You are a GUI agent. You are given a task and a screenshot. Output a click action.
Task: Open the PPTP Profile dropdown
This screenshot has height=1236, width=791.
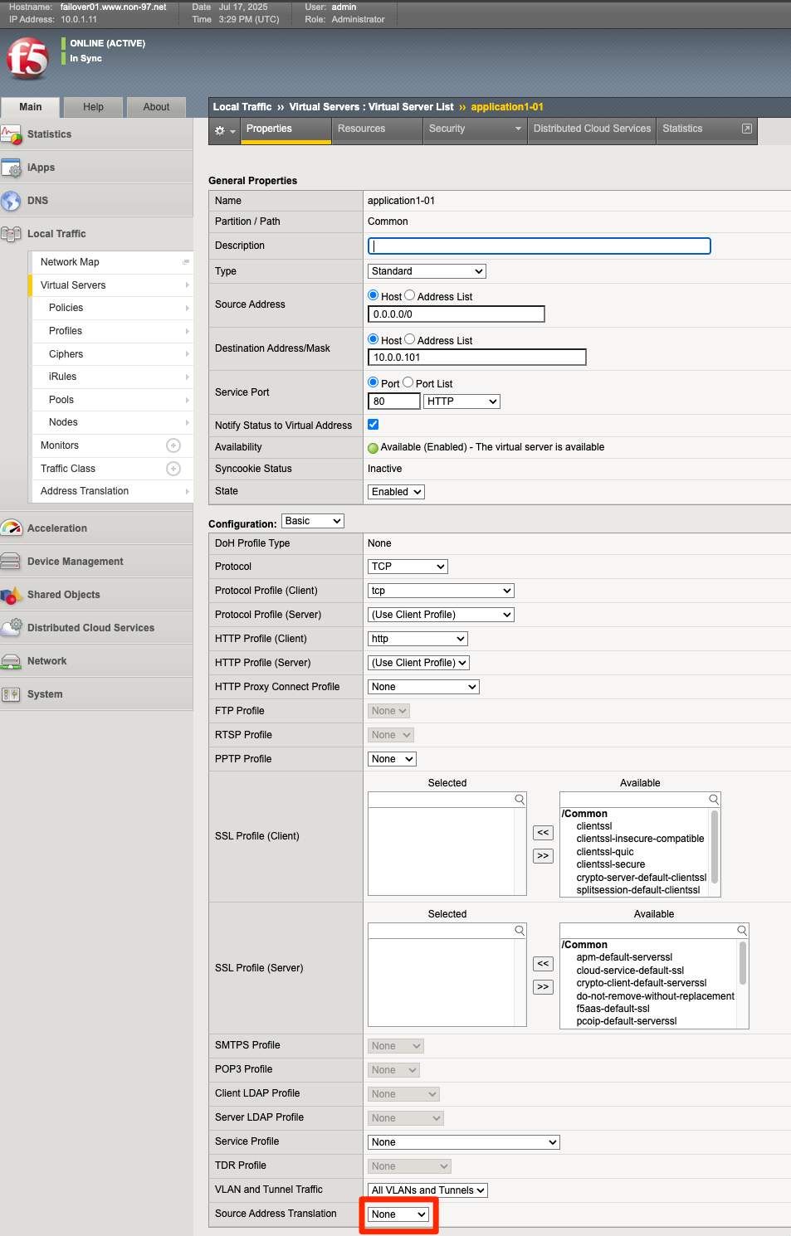point(392,759)
